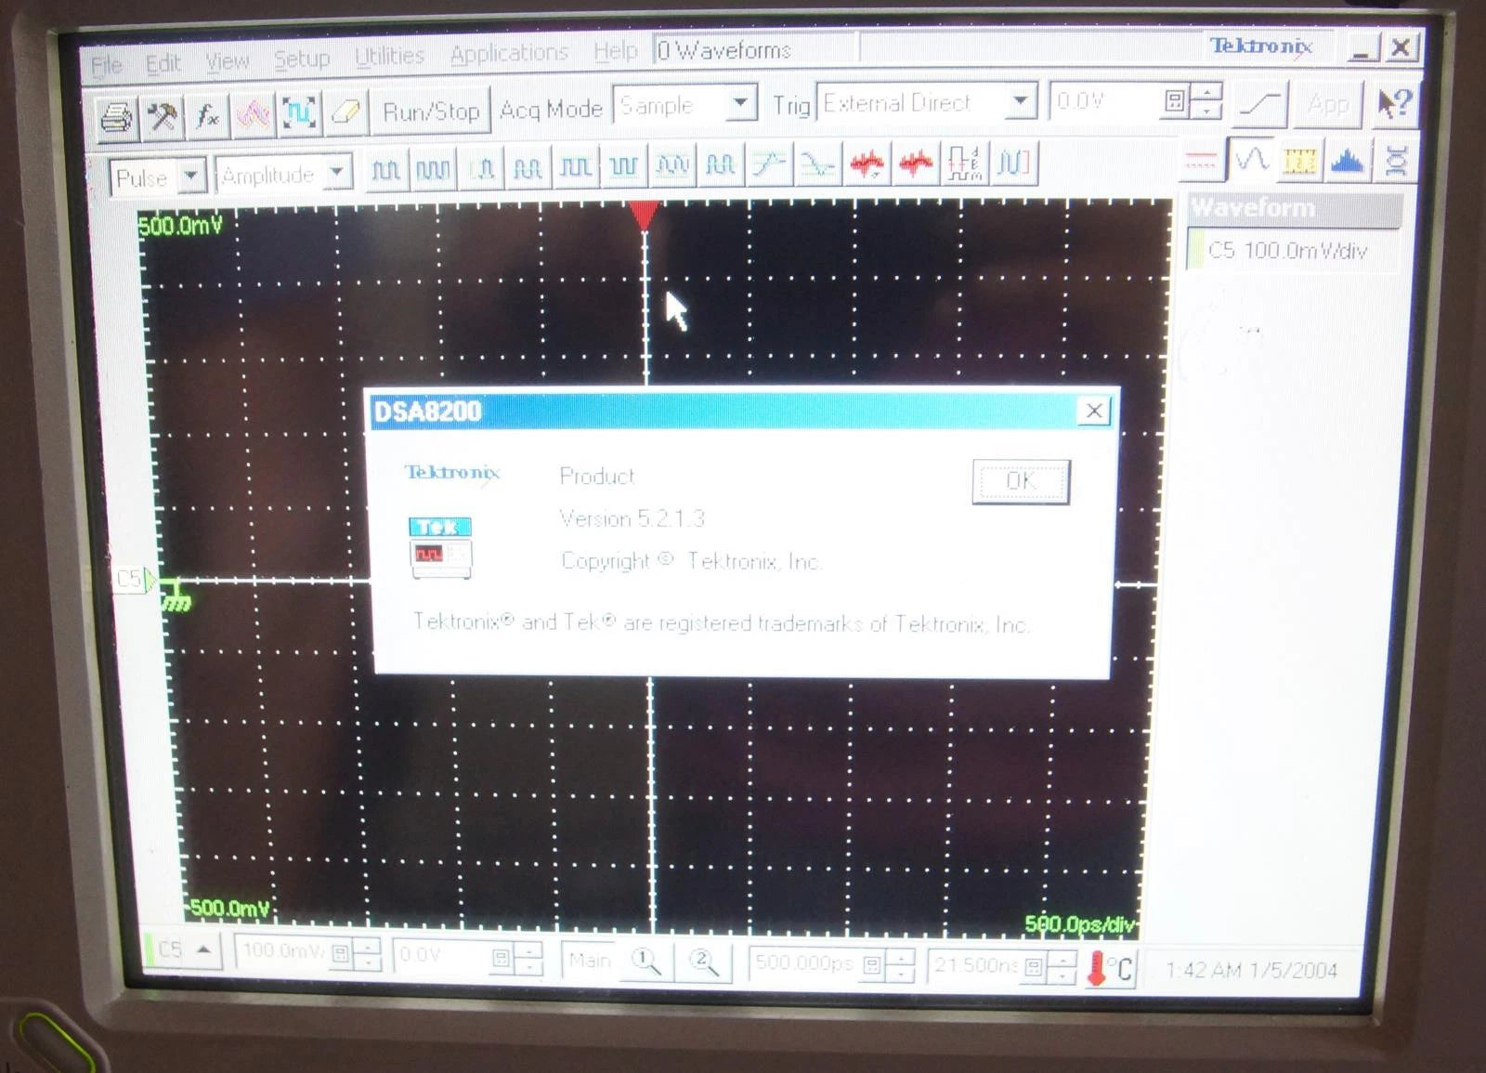1486x1073 pixels.
Task: Select first pulse measurement icon beside Amplitude
Action: click(x=385, y=169)
